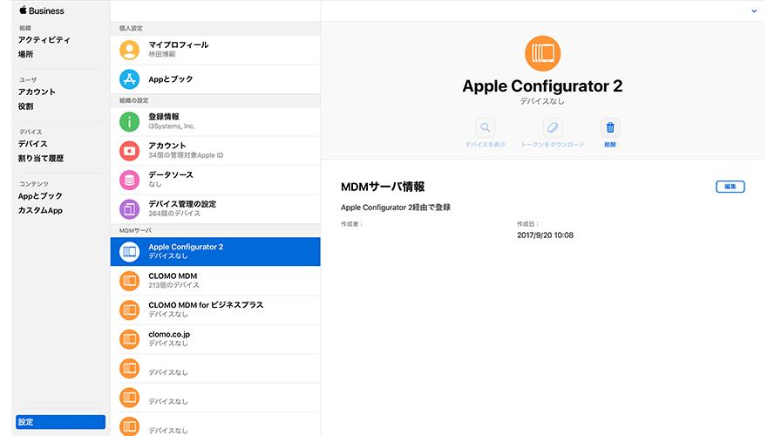The image size is (775, 436).
Task: Click the トークンをダウンロード token icon
Action: pyautogui.click(x=553, y=127)
